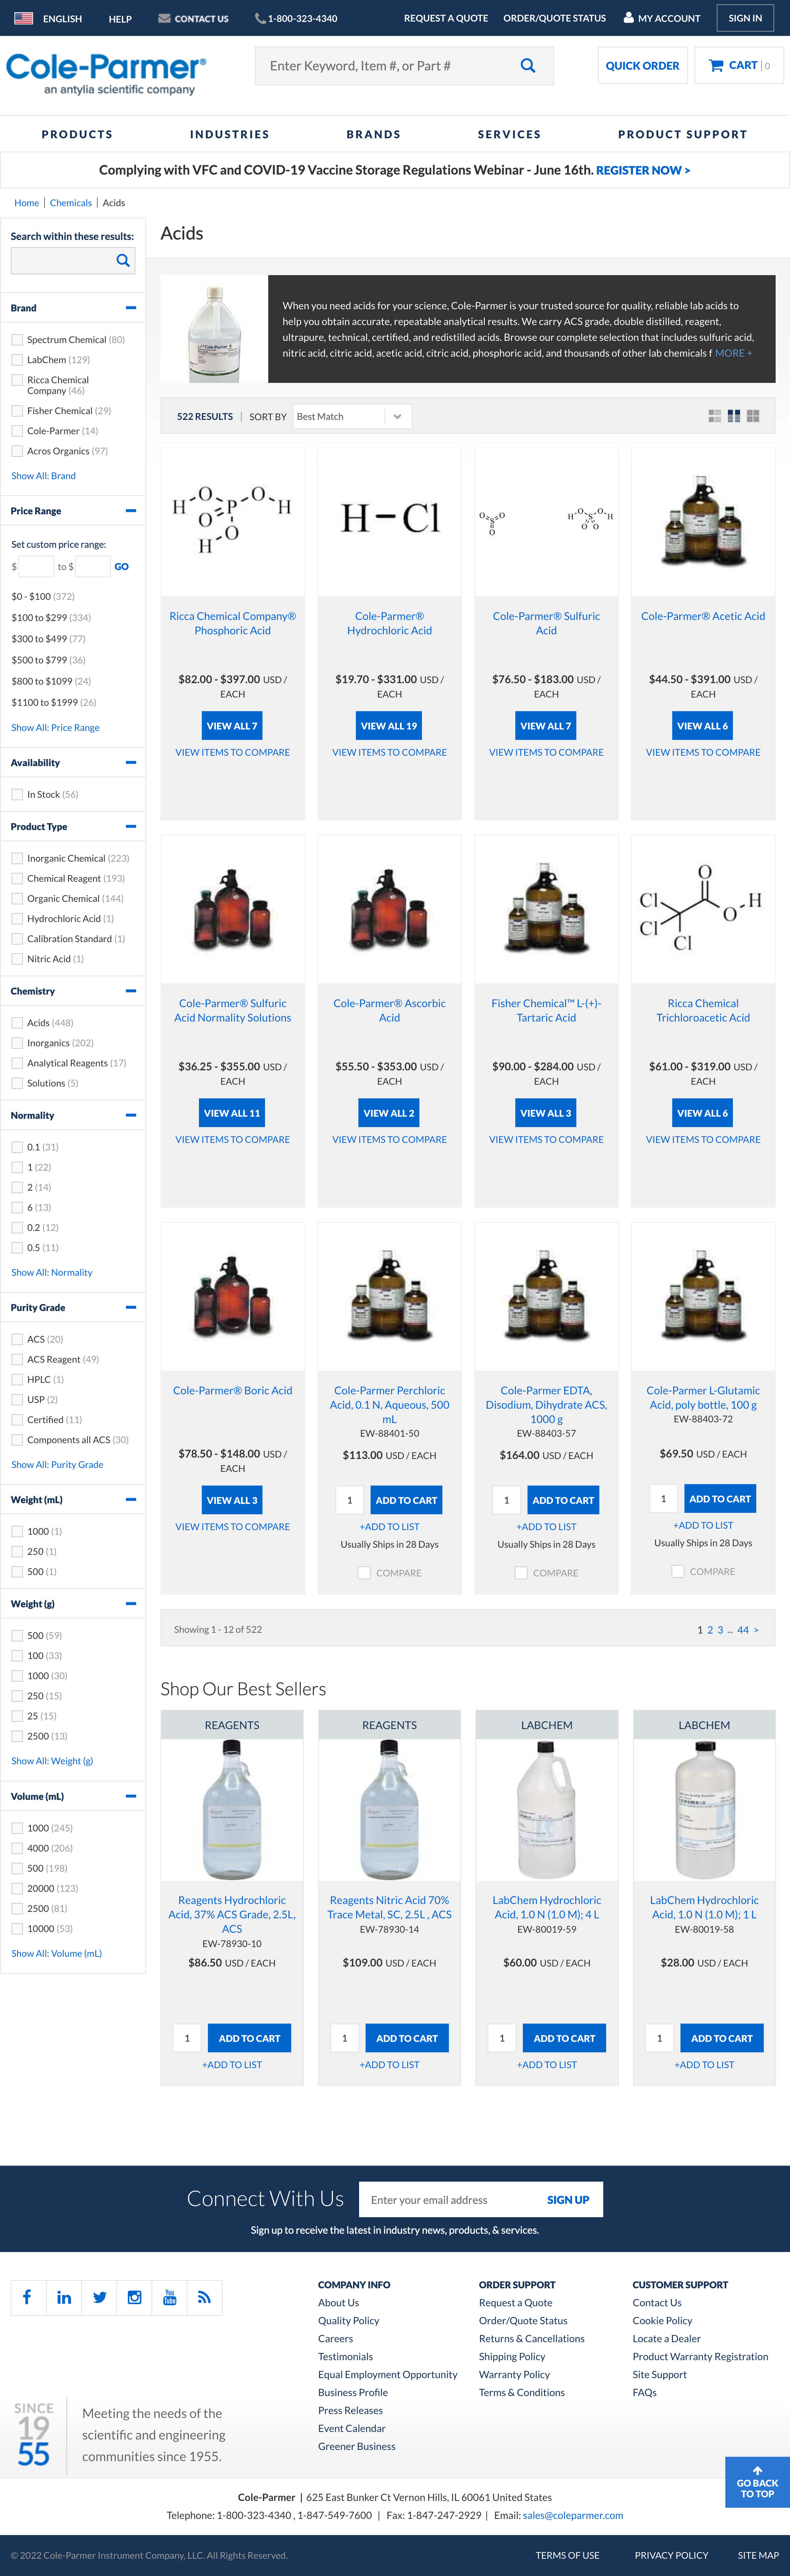Open the Product Support main menu
This screenshot has width=790, height=2576.
pos(683,134)
